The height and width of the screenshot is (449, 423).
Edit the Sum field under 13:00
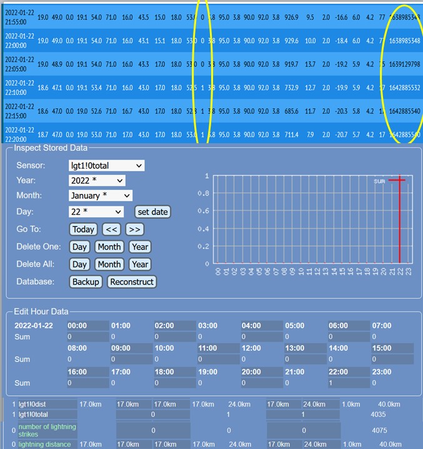(x=306, y=359)
